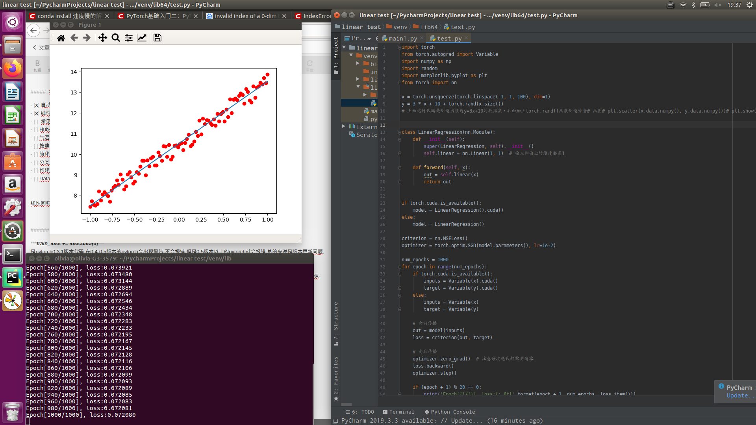Click the Save figure floppy disk icon

157,38
